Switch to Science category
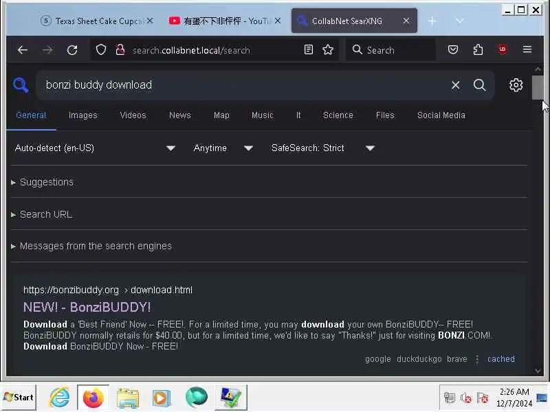 click(338, 115)
